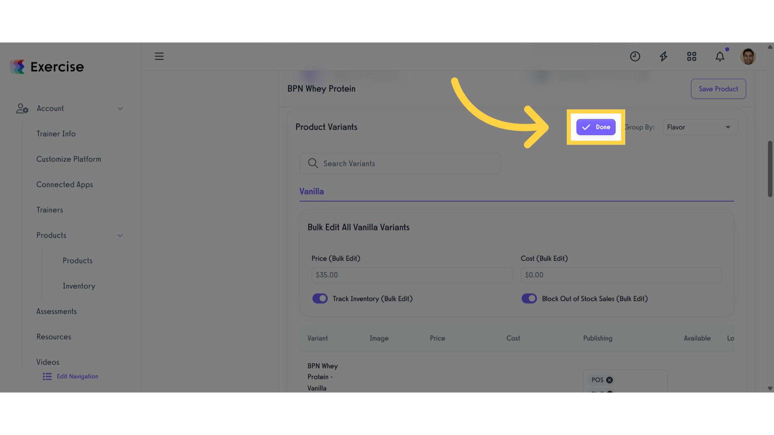Remove the POS publishing tag
The width and height of the screenshot is (774, 435).
(610, 380)
